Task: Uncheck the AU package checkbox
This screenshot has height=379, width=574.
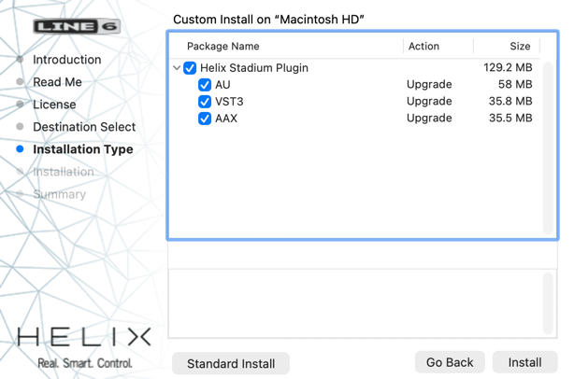Action: click(205, 85)
